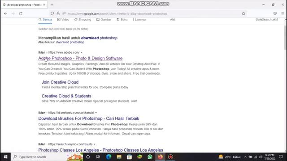Open Windows Start menu

coord(5,157)
